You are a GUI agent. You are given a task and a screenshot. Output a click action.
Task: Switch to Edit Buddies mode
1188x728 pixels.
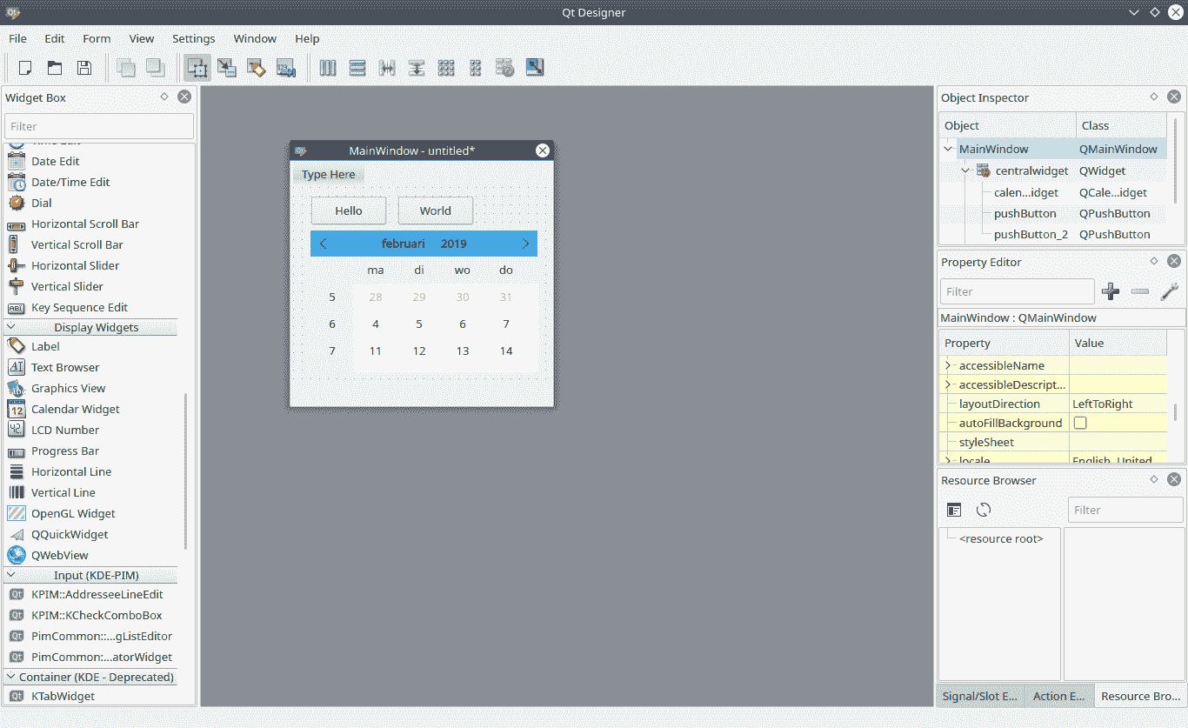tap(256, 68)
